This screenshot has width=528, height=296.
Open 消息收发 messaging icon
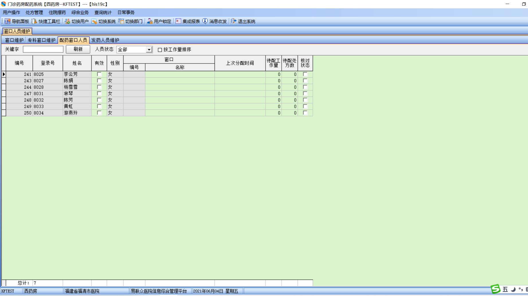(205, 21)
